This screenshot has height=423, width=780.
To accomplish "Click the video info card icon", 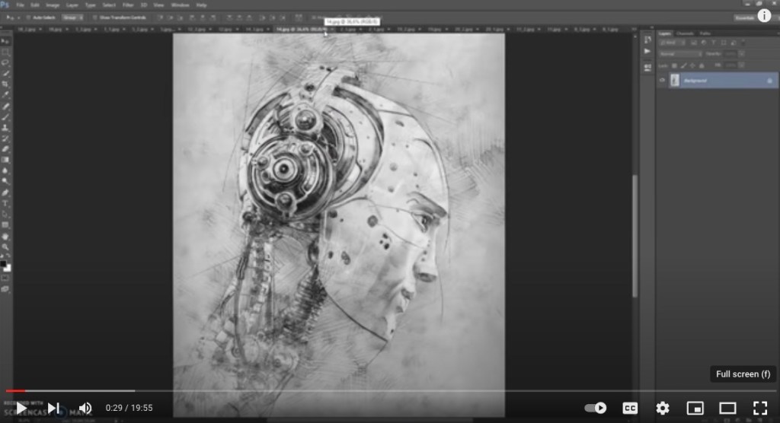I will 764,15.
